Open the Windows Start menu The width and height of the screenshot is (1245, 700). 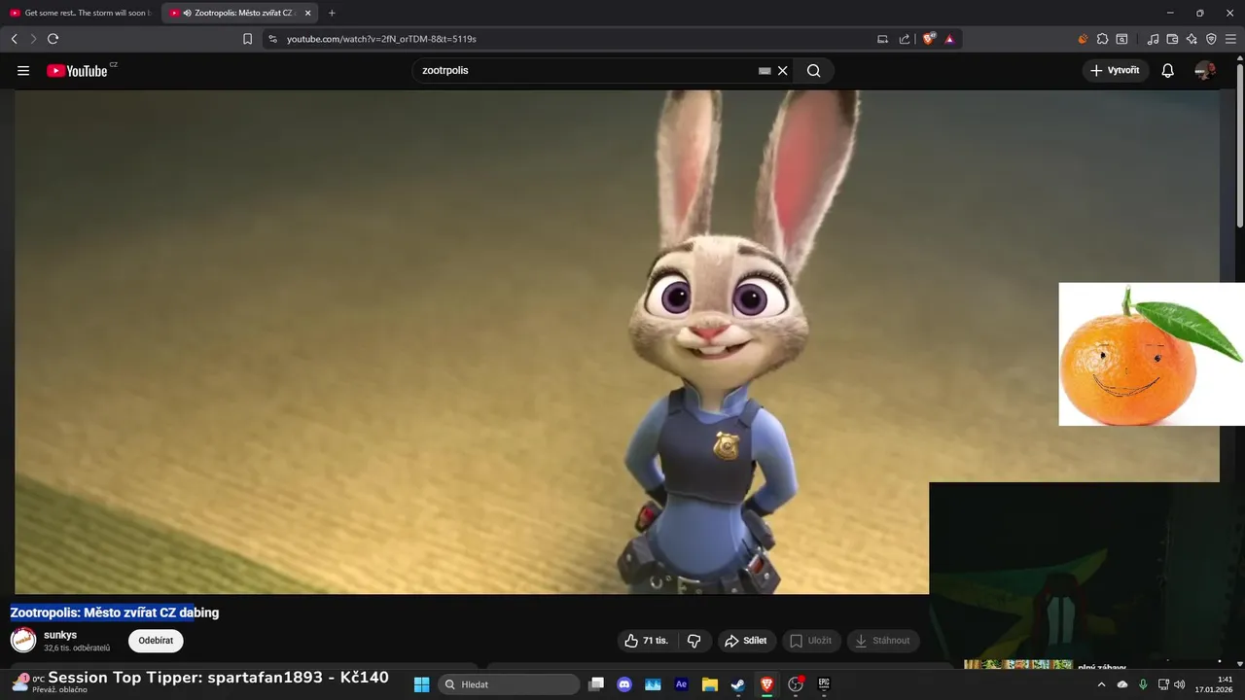coord(421,684)
